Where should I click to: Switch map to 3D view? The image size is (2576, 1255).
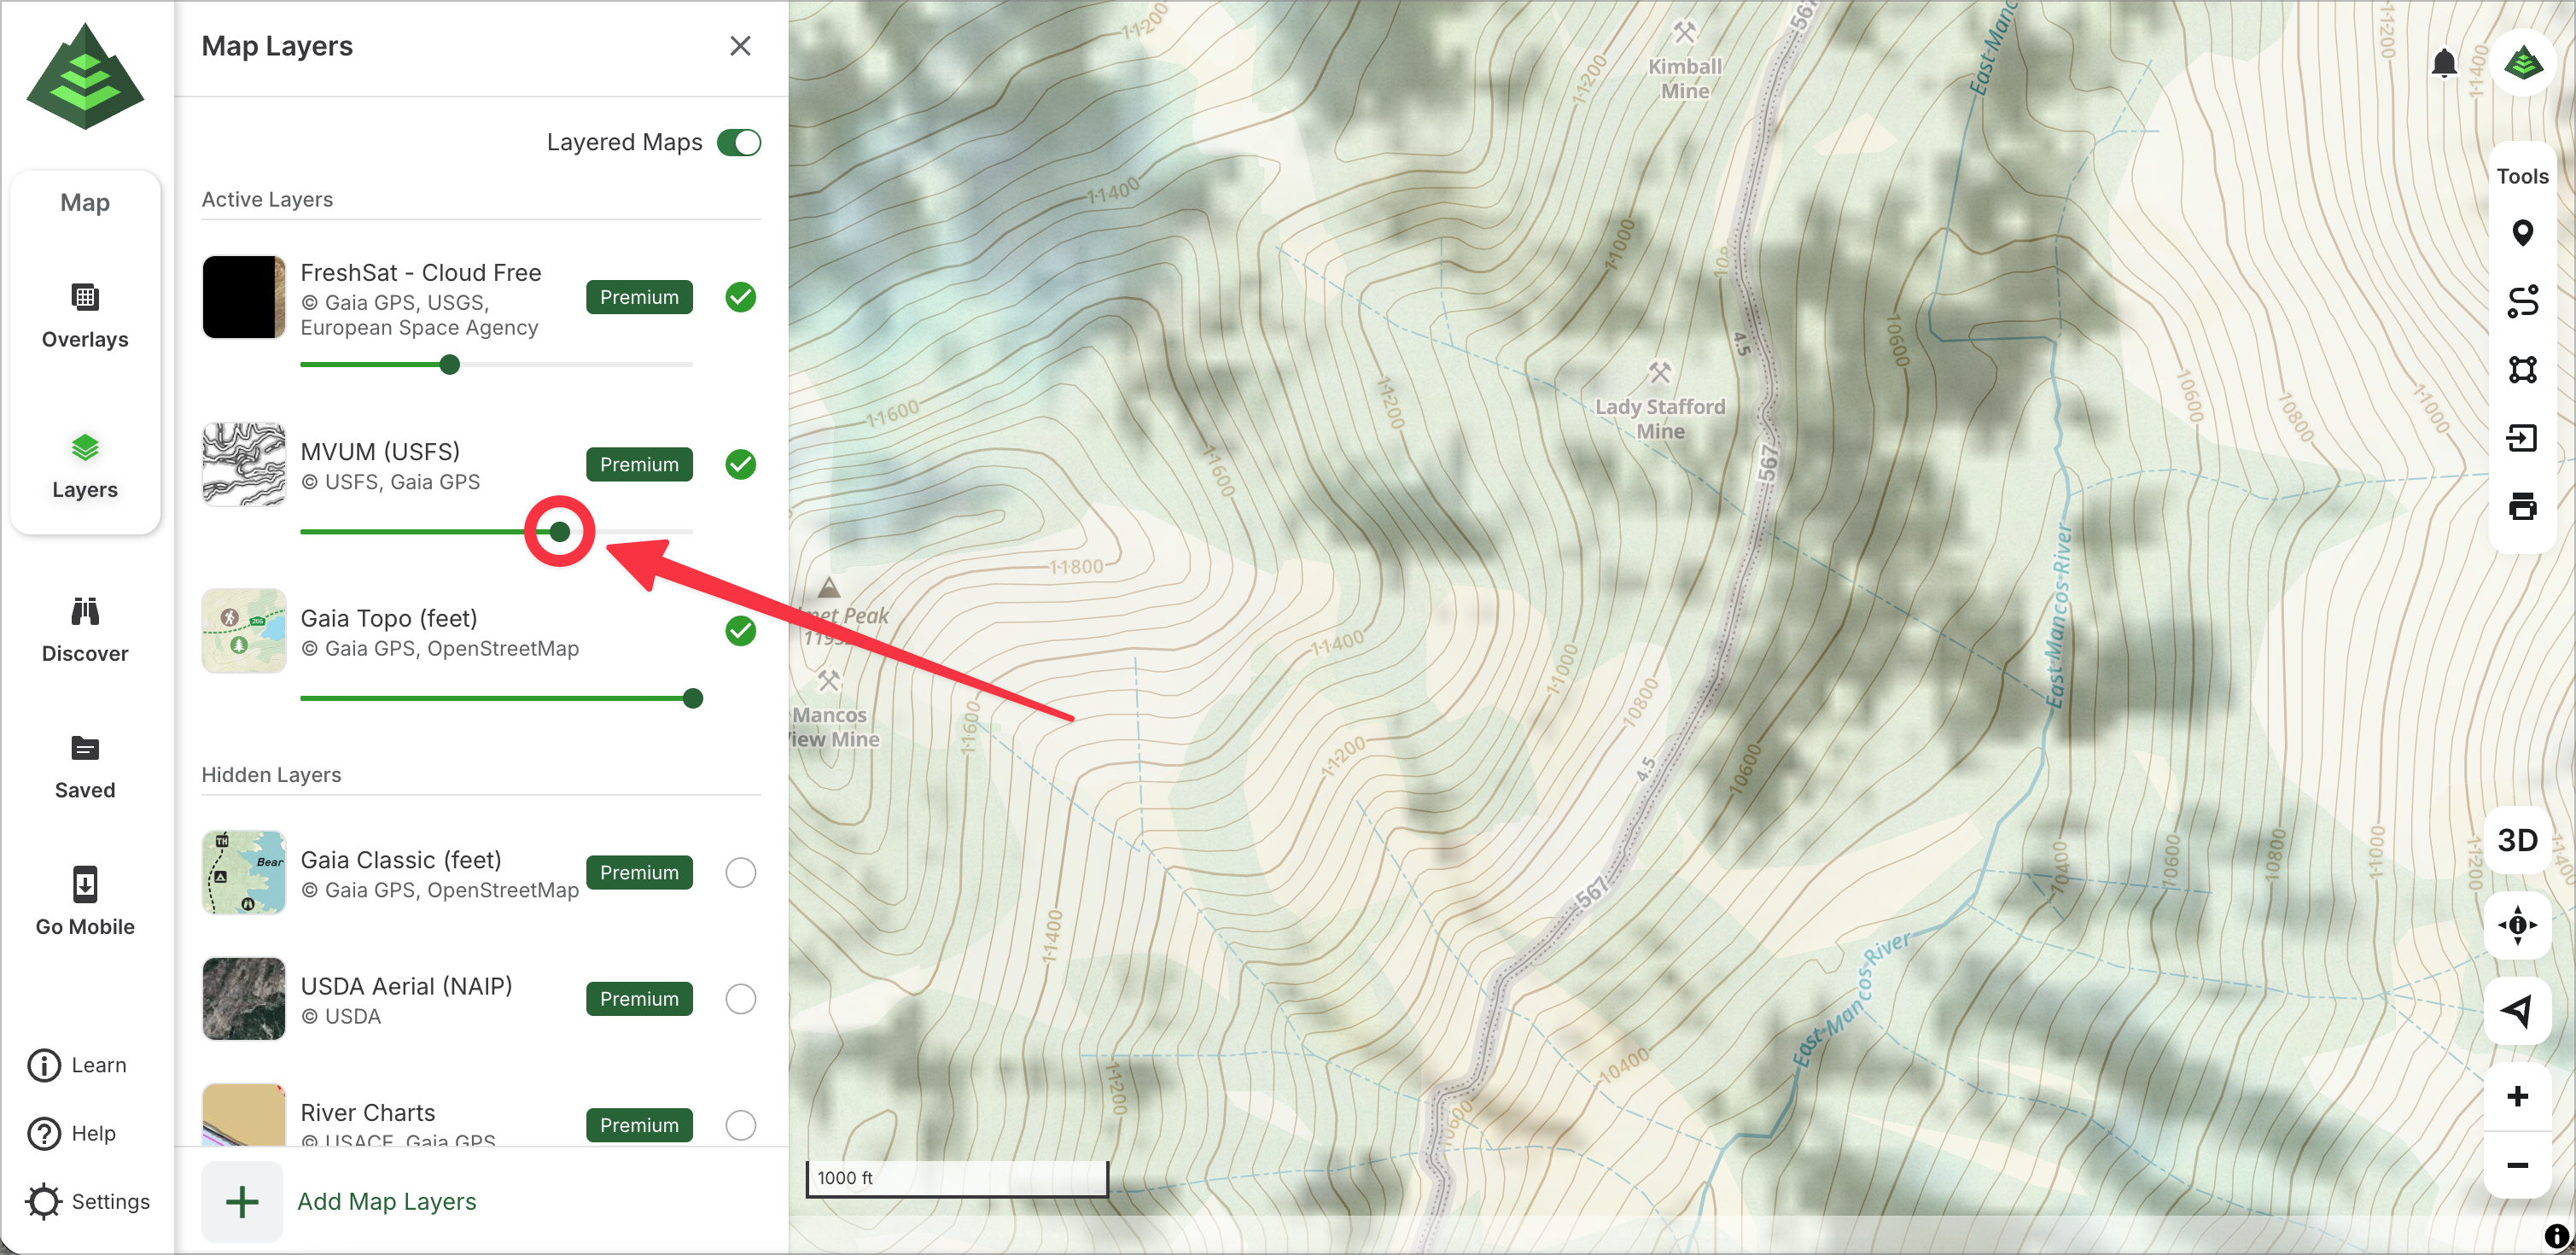(x=2517, y=840)
